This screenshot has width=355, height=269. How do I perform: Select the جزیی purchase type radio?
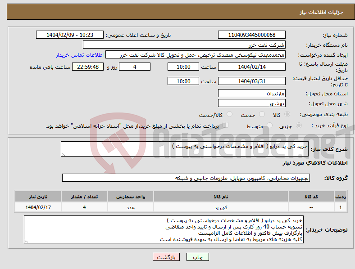tap(299, 125)
